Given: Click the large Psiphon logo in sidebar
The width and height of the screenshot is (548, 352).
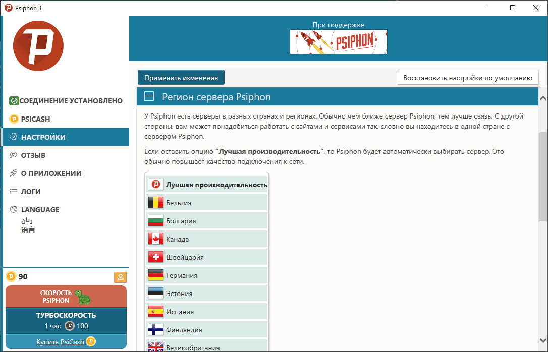Looking at the screenshot, I should click(38, 46).
